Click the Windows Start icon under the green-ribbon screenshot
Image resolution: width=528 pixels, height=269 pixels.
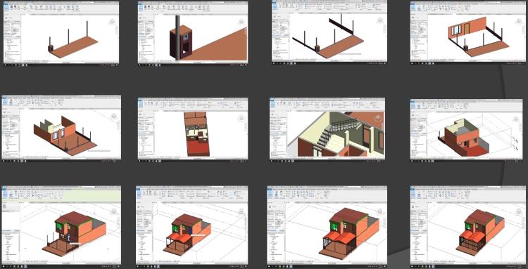[4, 266]
